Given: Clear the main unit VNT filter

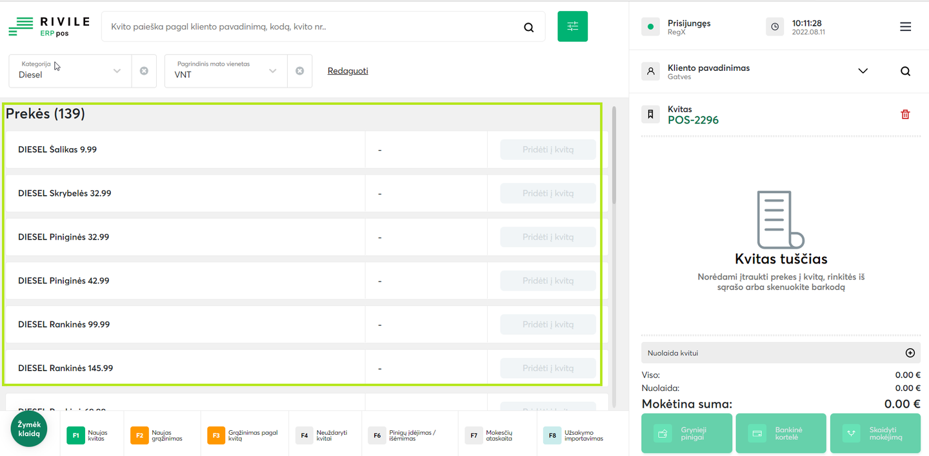Looking at the screenshot, I should tap(299, 71).
